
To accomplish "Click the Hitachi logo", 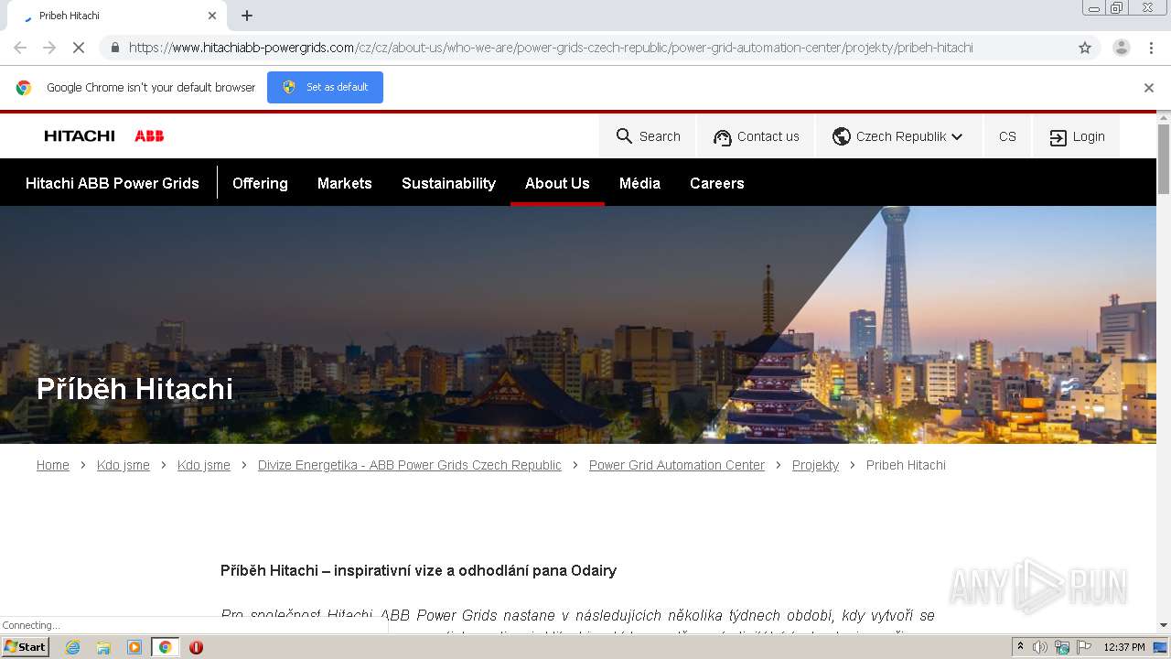I will [x=80, y=136].
